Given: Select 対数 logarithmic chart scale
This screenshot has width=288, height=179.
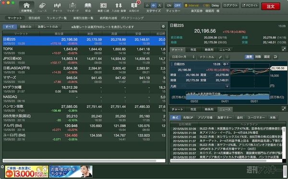Looking at the screenshot, I should [x=258, y=57].
